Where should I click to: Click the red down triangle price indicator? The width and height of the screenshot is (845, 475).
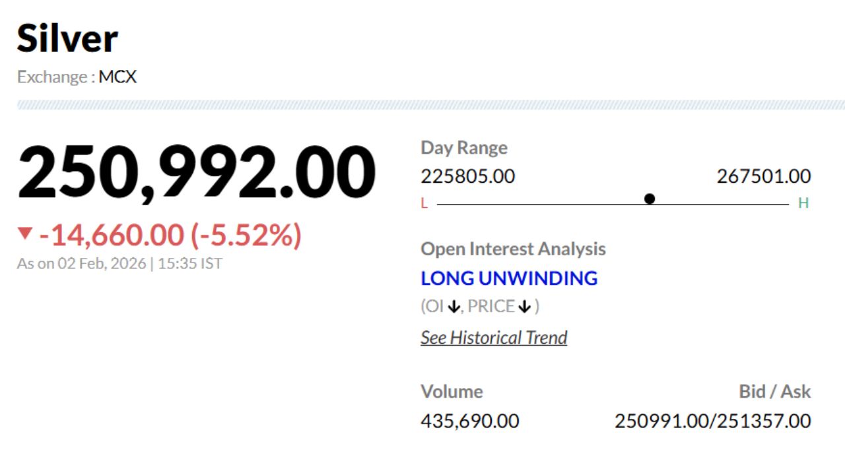(25, 234)
